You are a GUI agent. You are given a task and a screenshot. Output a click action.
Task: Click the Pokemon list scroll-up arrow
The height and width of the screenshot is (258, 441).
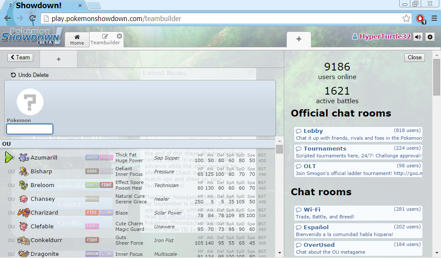(x=280, y=141)
